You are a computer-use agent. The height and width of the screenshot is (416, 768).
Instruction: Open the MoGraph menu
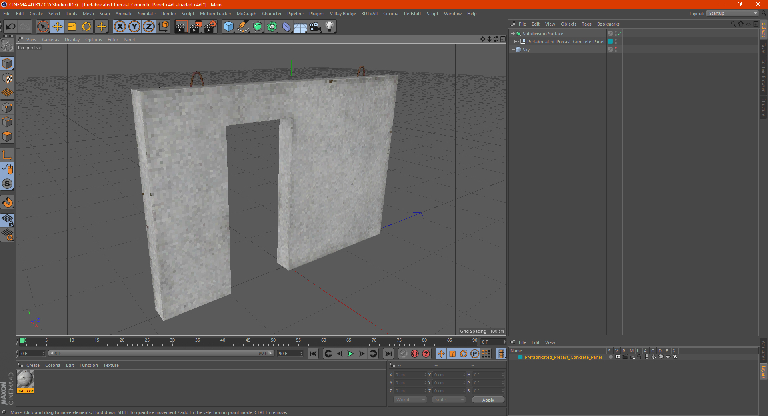tap(246, 14)
